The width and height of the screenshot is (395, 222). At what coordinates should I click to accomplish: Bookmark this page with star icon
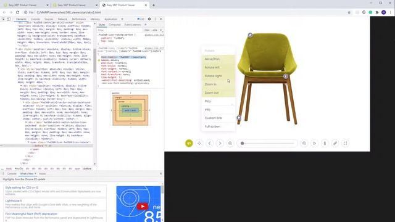click(x=349, y=12)
